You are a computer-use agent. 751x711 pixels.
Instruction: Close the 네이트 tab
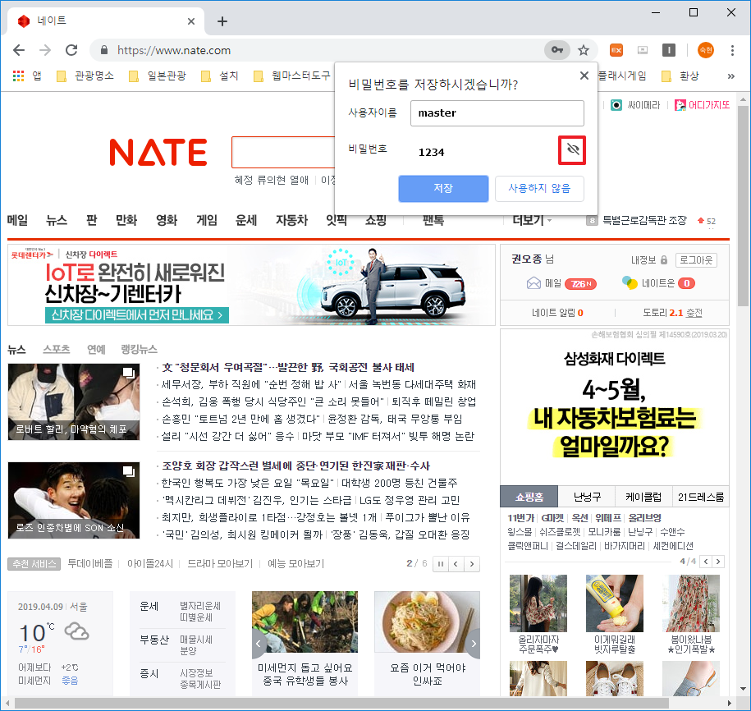tap(191, 21)
